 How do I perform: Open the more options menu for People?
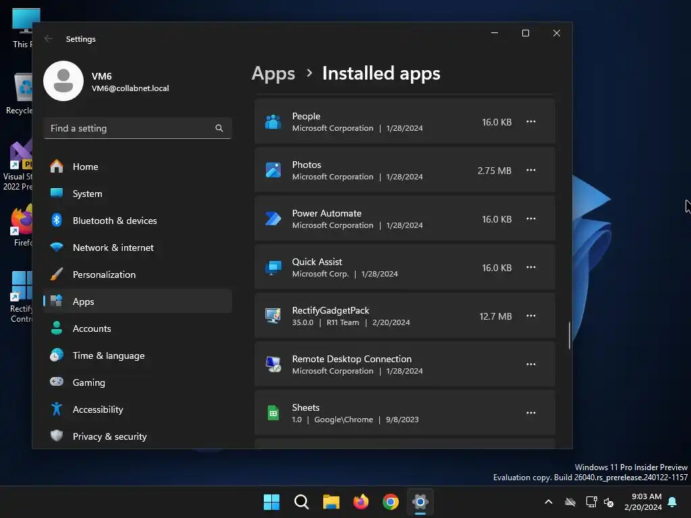pos(531,121)
